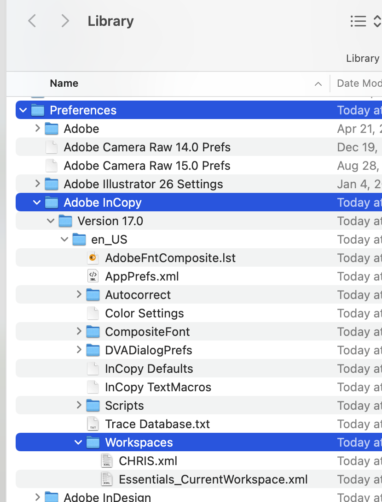Screen dimensions: 382x502
Task: Select the Preferences row name
Action: pyautogui.click(x=83, y=110)
